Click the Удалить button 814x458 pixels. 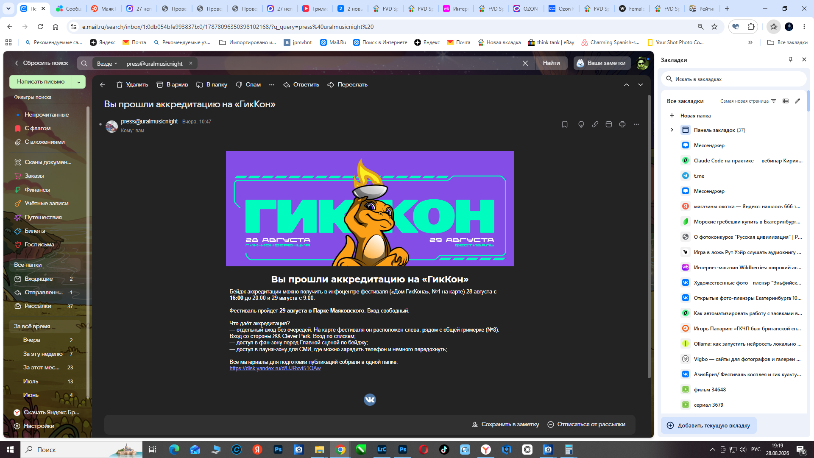tap(132, 85)
